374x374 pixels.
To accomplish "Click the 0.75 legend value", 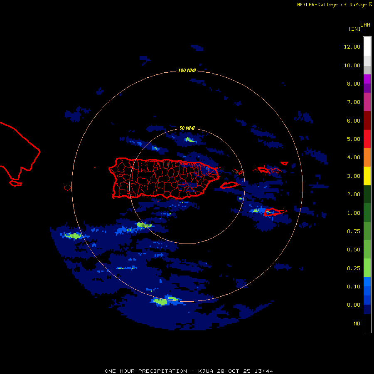I will point(354,231).
